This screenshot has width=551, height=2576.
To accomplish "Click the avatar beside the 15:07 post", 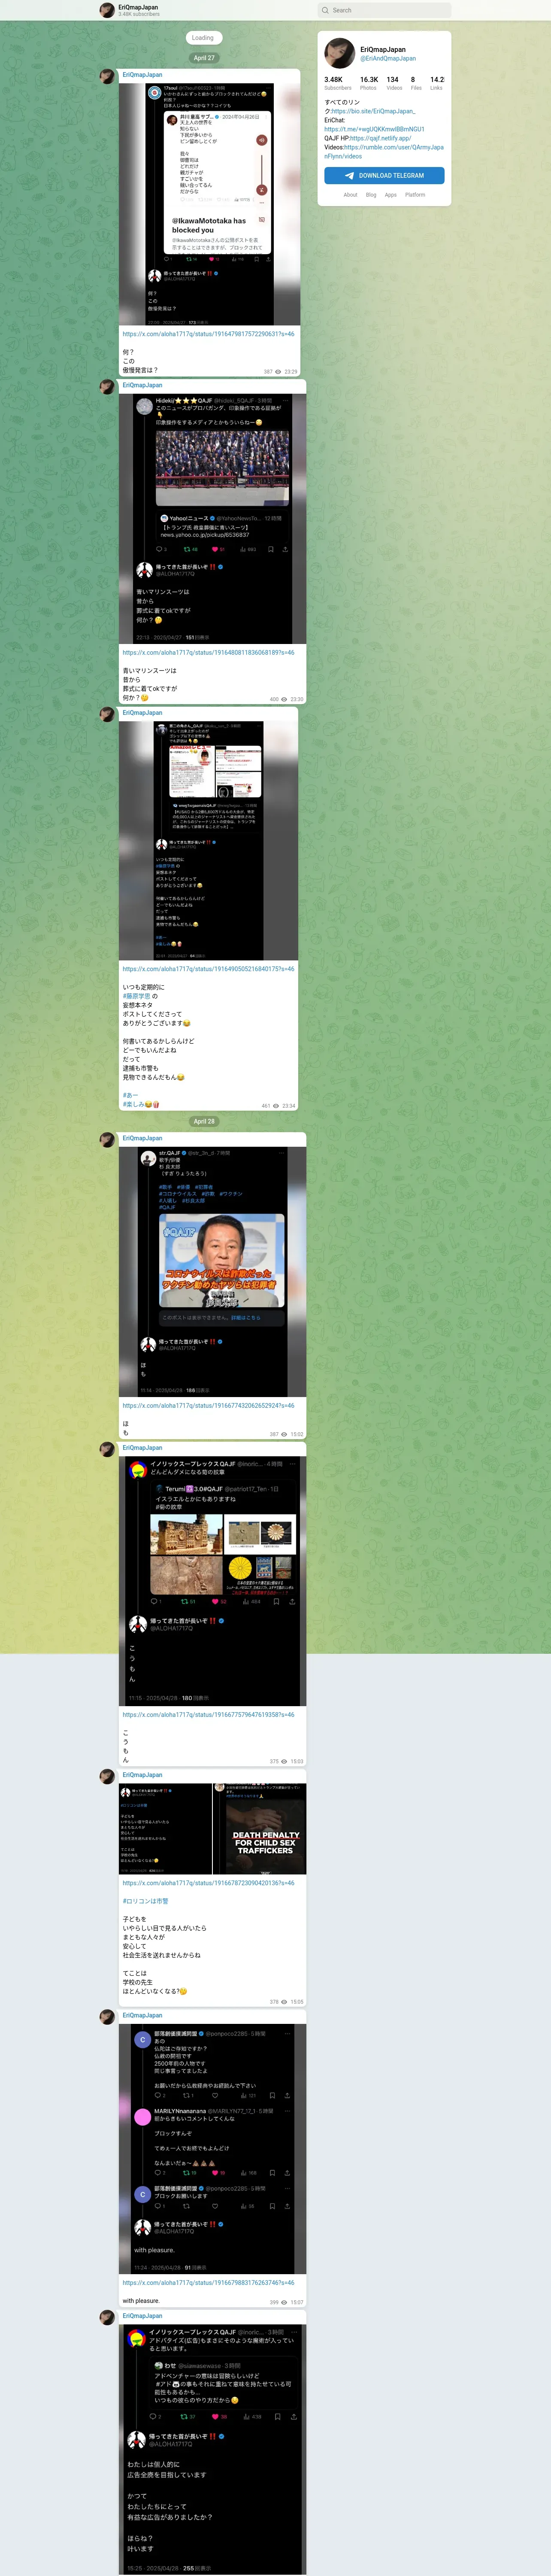I will tap(107, 2016).
